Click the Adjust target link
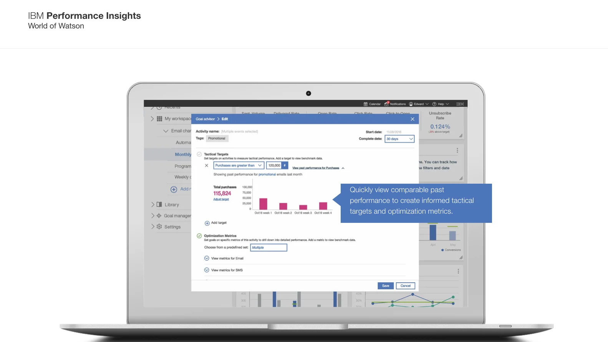This screenshot has width=608, height=342. 221,199
